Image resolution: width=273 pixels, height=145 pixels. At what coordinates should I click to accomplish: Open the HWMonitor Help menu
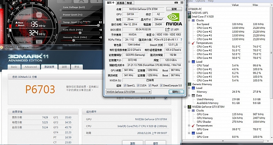[x=211, y=1]
